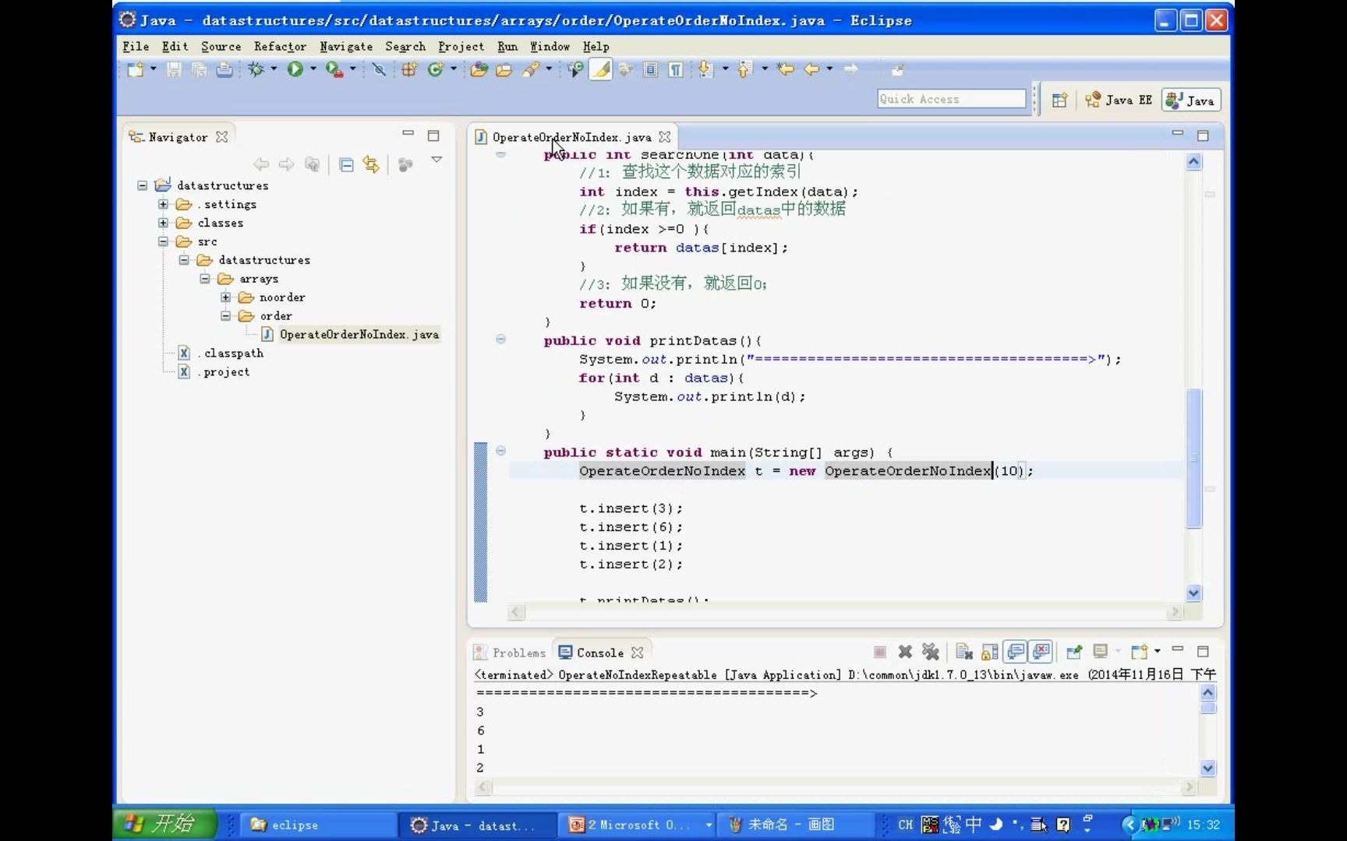Click the Last Edit Location icon
Screen dimensions: 1347x841
(786, 70)
